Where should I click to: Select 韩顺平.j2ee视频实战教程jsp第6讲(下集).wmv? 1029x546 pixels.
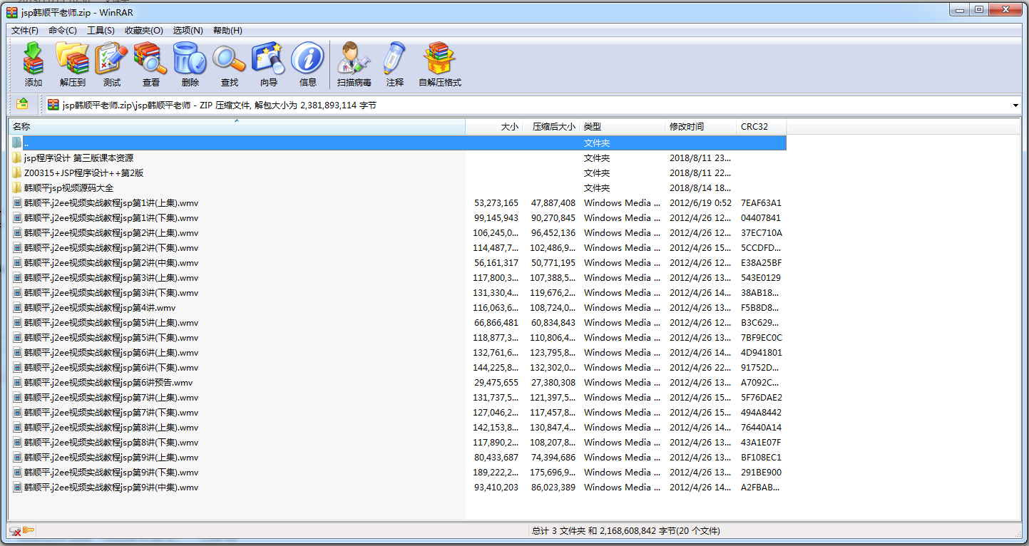pyautogui.click(x=111, y=367)
